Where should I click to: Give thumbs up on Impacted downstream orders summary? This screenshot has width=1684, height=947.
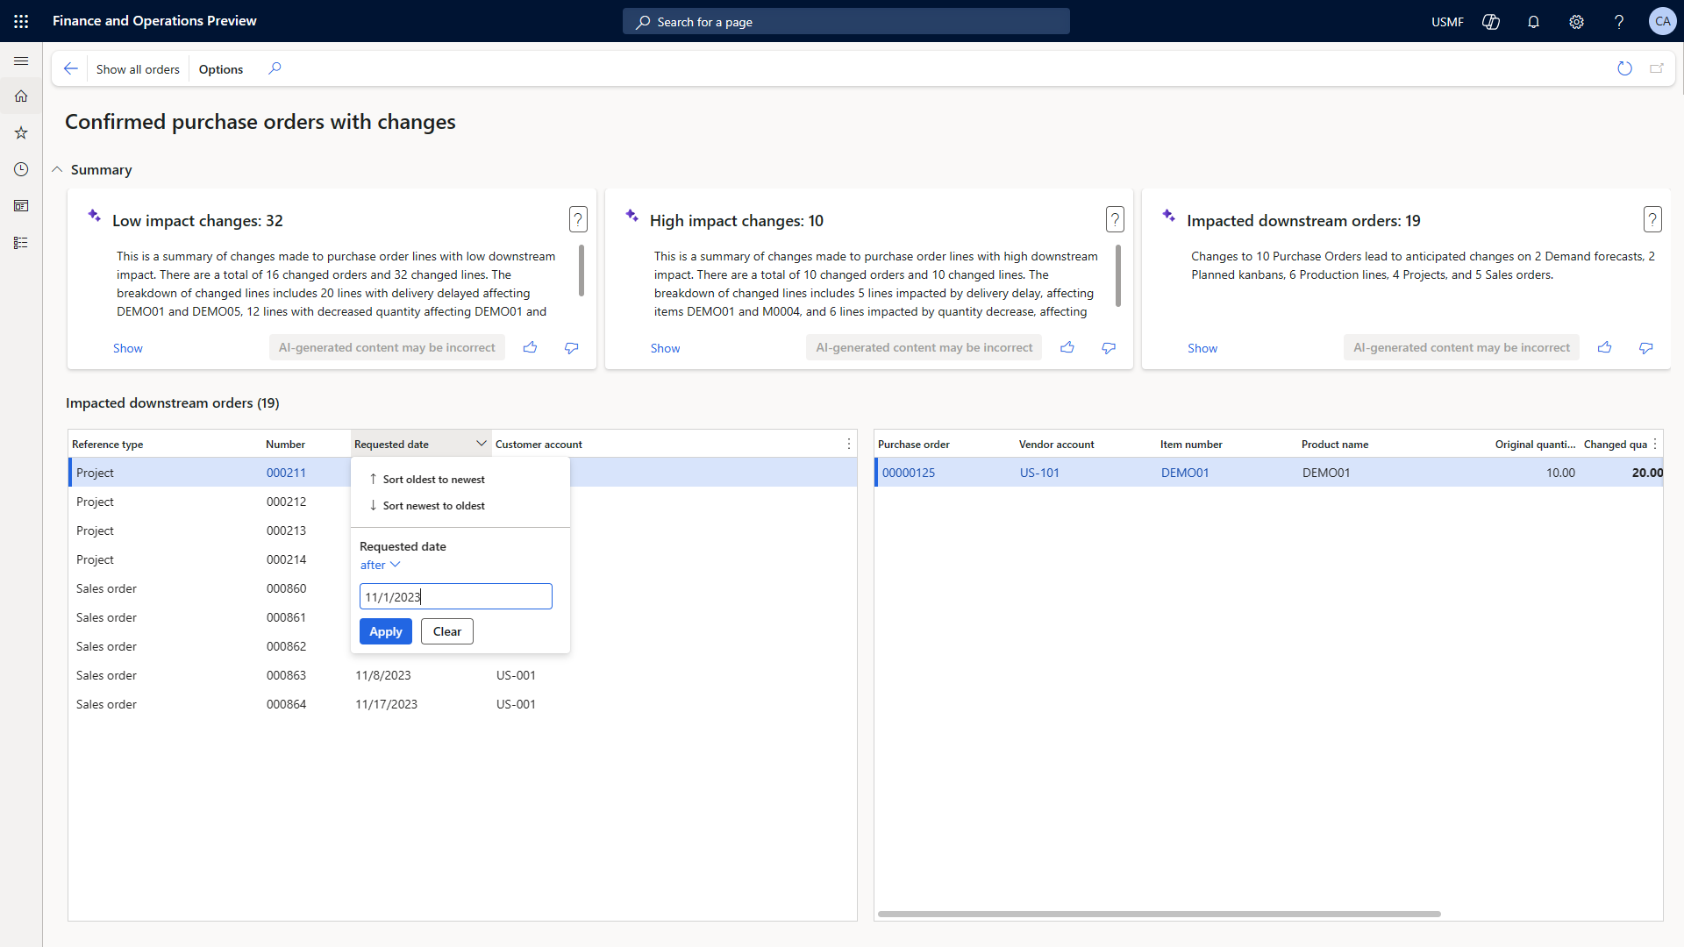[x=1604, y=347]
